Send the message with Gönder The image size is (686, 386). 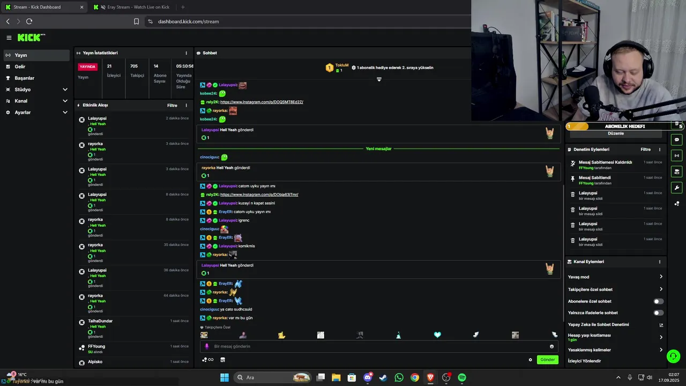click(548, 360)
